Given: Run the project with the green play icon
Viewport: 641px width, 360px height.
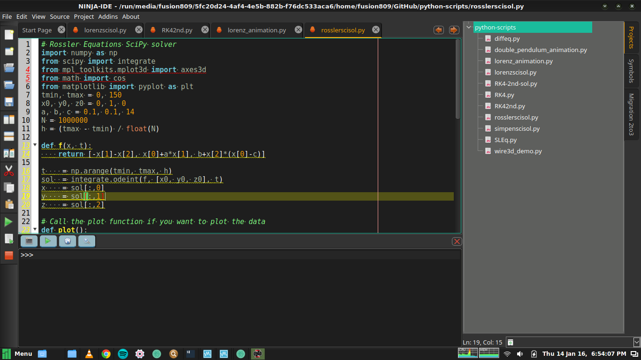Looking at the screenshot, I should (x=9, y=222).
